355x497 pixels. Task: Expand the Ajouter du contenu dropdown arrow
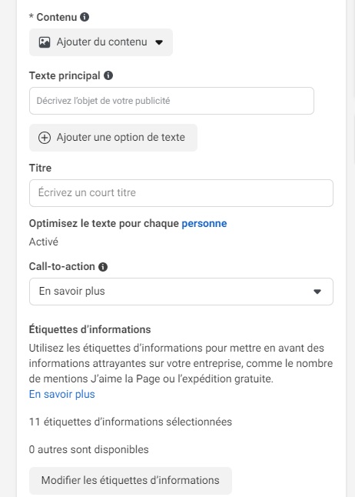[x=159, y=42]
